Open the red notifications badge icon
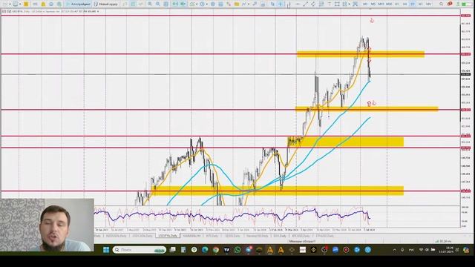This screenshot has width=475, height=267. 450,4
